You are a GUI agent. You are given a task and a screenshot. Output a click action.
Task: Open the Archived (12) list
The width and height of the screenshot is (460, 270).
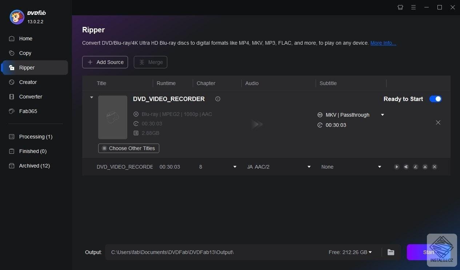point(35,166)
